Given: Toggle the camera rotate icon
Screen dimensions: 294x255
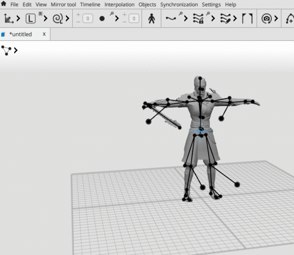Looking at the screenshot, I should 267,18.
